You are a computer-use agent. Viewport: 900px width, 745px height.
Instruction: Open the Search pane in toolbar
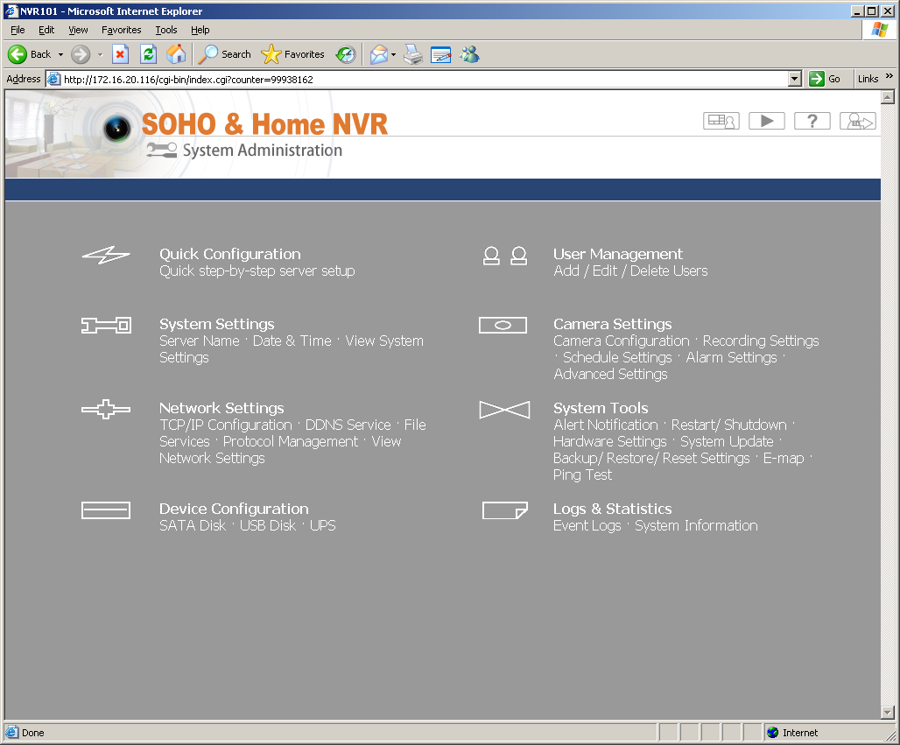click(x=224, y=54)
